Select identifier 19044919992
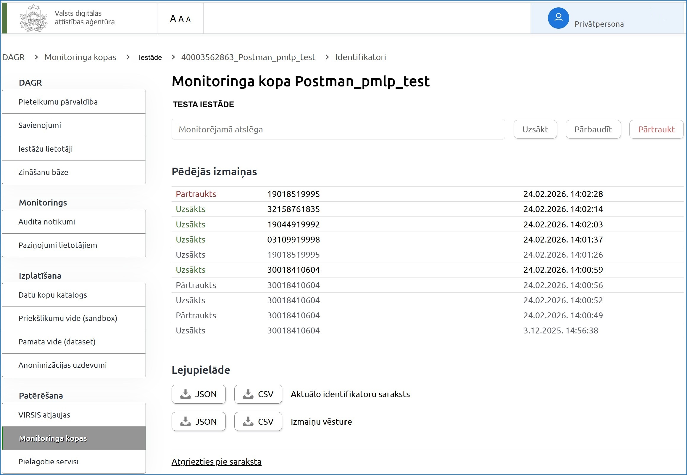 pos(293,224)
